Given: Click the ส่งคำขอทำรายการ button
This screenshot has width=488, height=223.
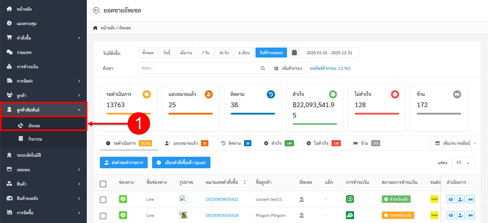Looking at the screenshot, I should tap(124, 163).
